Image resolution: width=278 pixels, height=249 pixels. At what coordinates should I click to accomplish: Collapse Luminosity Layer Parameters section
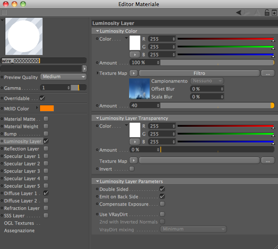97,181
